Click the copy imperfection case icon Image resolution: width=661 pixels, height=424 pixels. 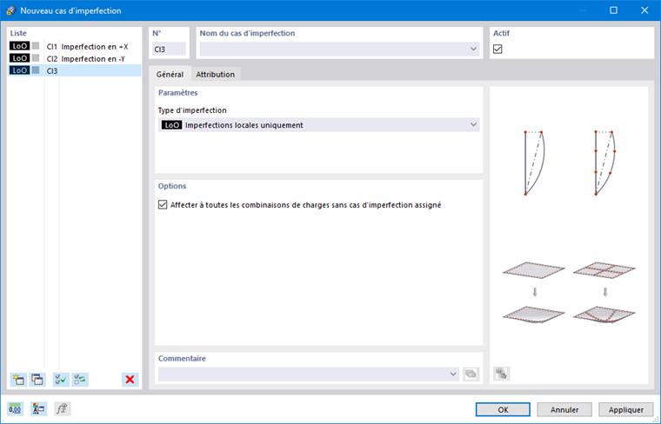tap(37, 380)
